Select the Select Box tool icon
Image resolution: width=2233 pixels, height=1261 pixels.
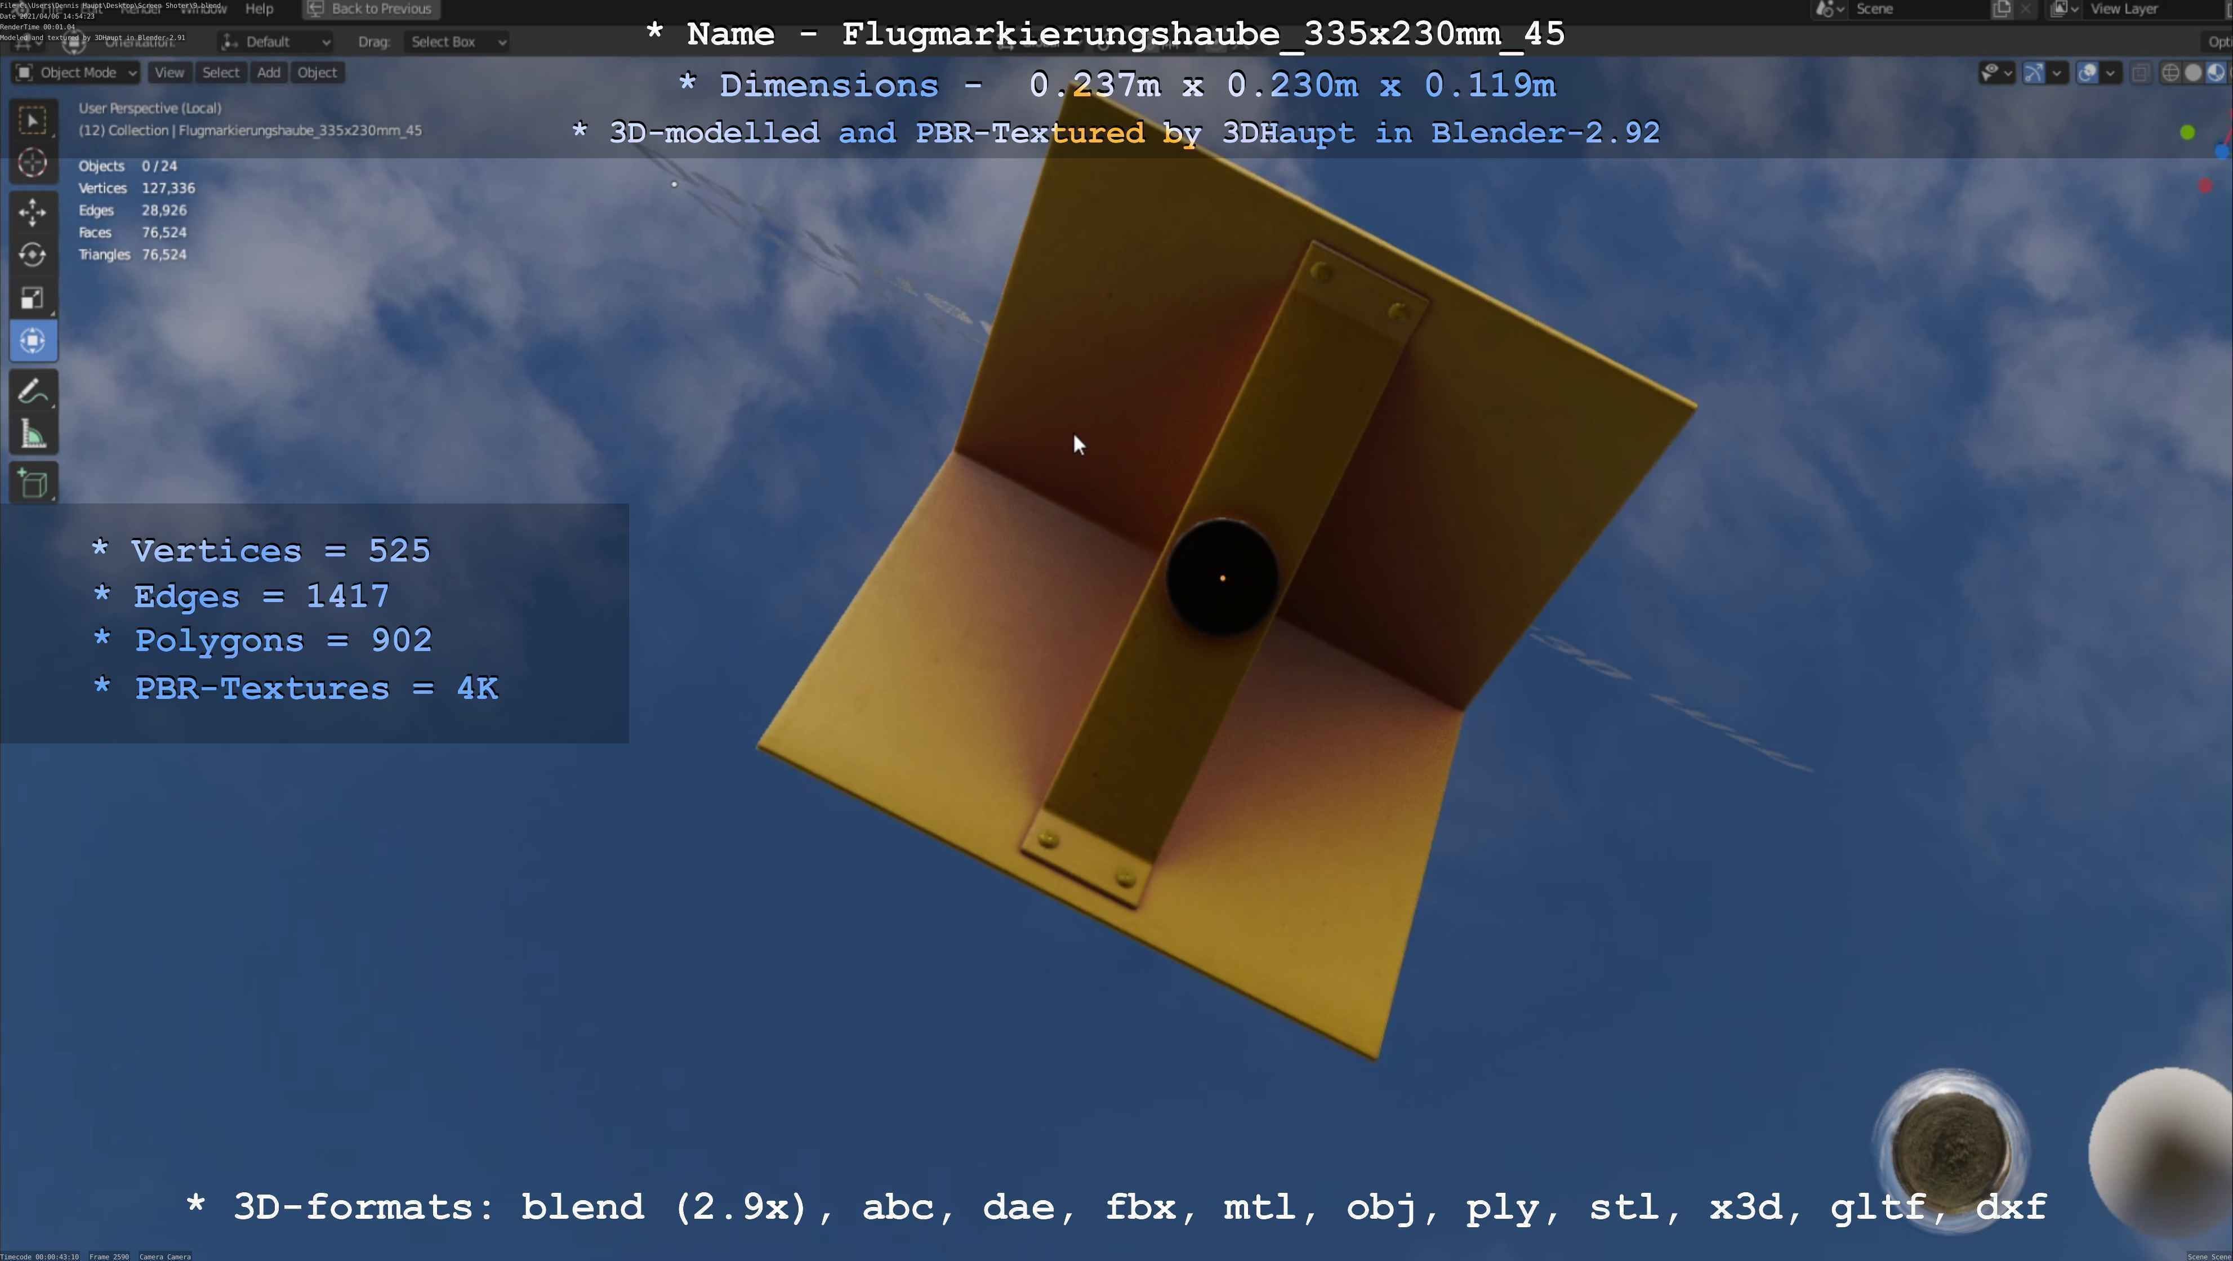coord(33,121)
